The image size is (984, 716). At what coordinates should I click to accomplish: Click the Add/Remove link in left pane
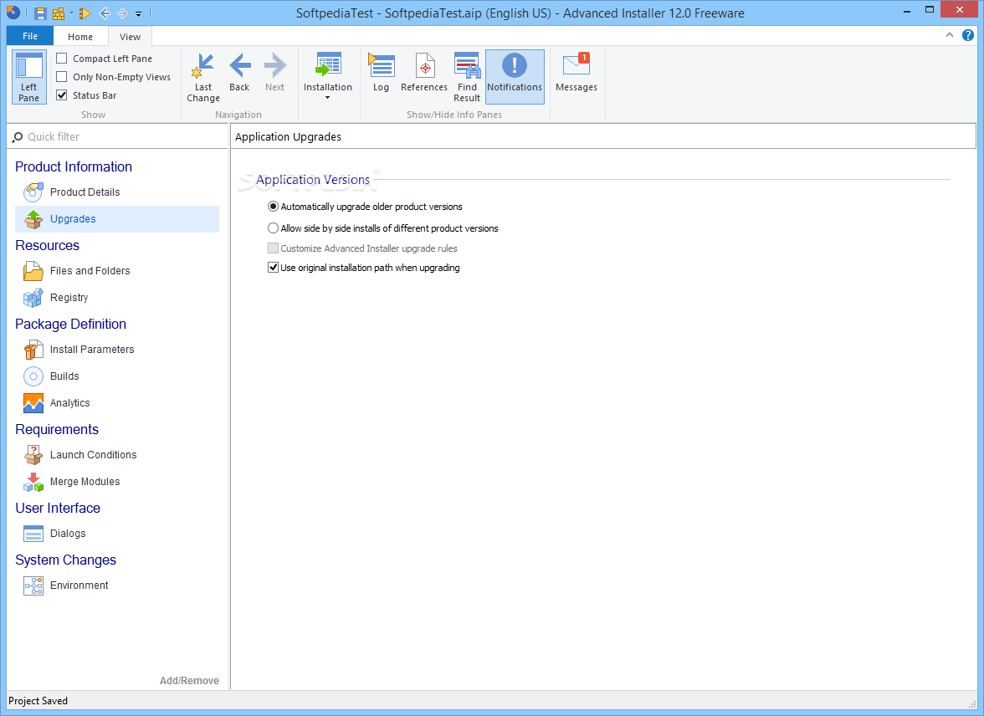tap(189, 680)
